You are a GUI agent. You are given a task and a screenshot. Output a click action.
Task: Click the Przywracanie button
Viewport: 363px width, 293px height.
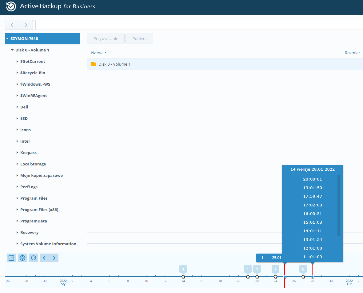click(x=106, y=39)
